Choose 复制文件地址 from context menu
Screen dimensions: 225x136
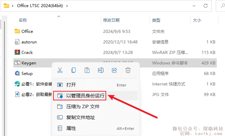[95, 117]
